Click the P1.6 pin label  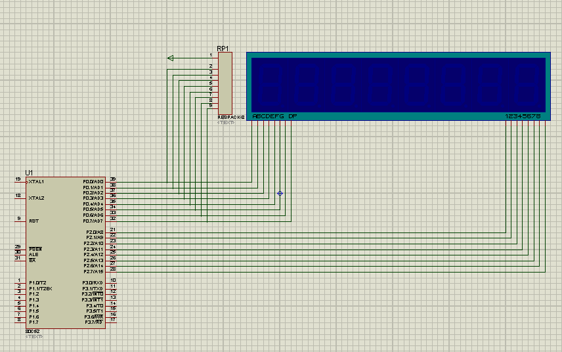[x=34, y=317]
